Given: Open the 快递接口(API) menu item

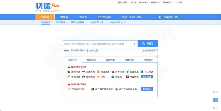Looking at the screenshot, I should tap(171, 17).
